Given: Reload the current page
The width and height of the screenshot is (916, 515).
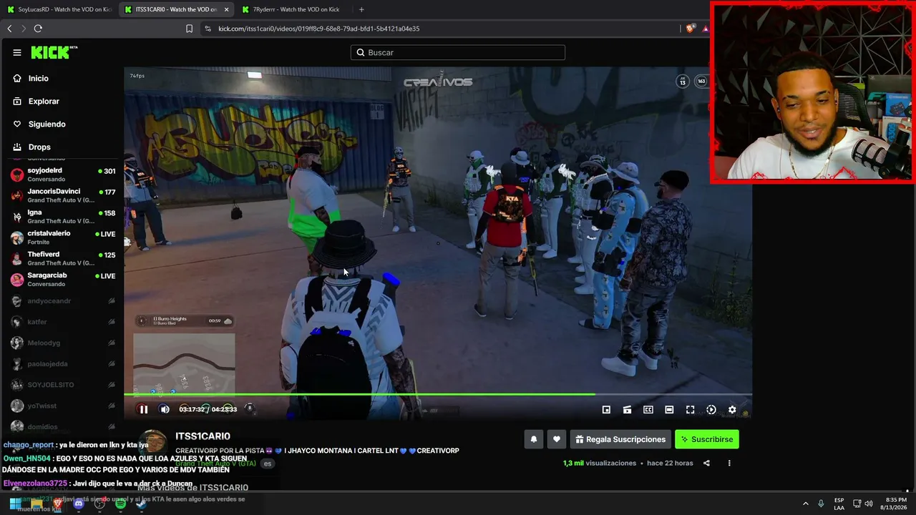Looking at the screenshot, I should coord(38,29).
